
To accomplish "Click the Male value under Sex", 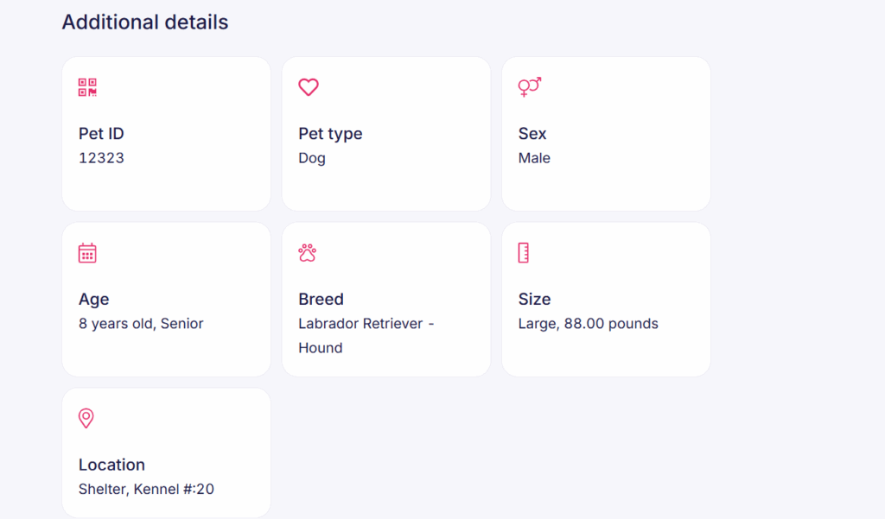I will pos(534,158).
